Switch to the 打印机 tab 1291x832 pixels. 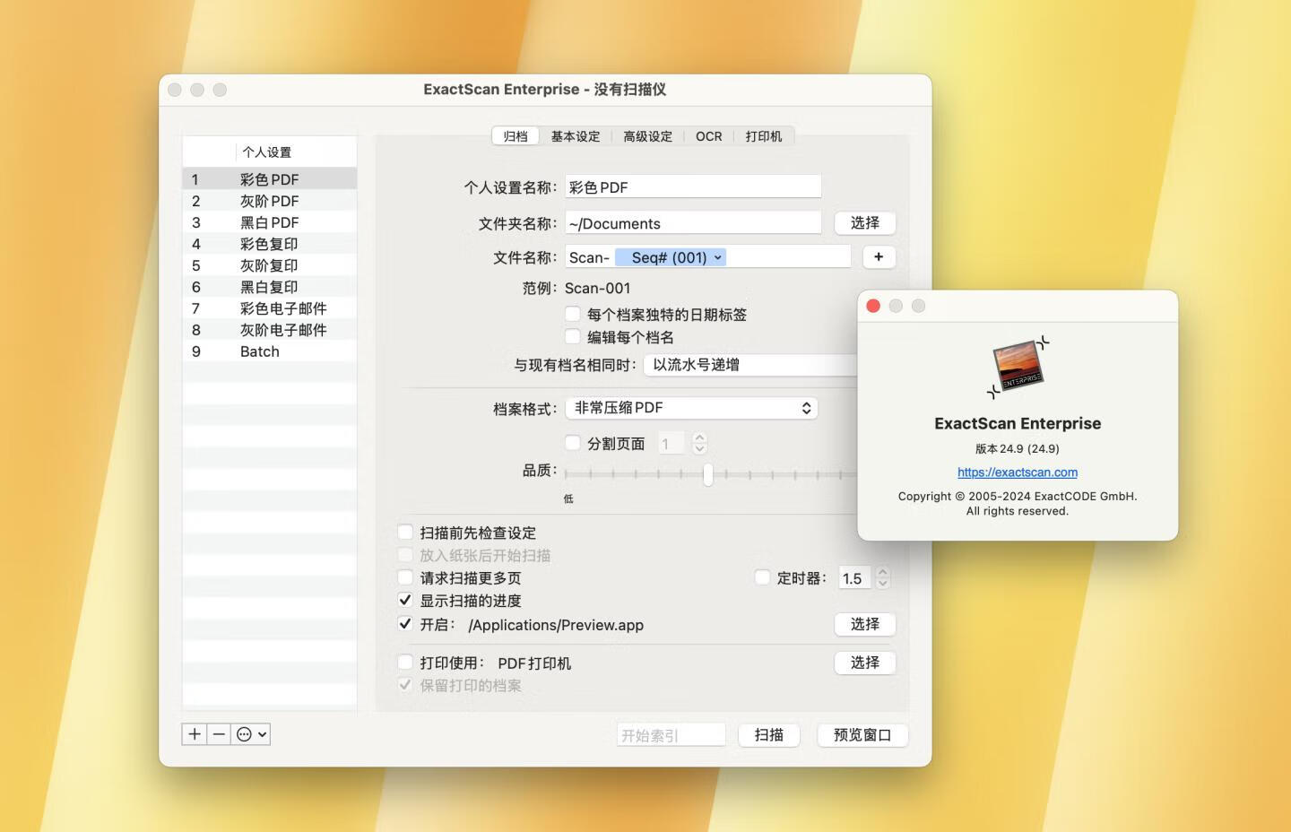764,136
